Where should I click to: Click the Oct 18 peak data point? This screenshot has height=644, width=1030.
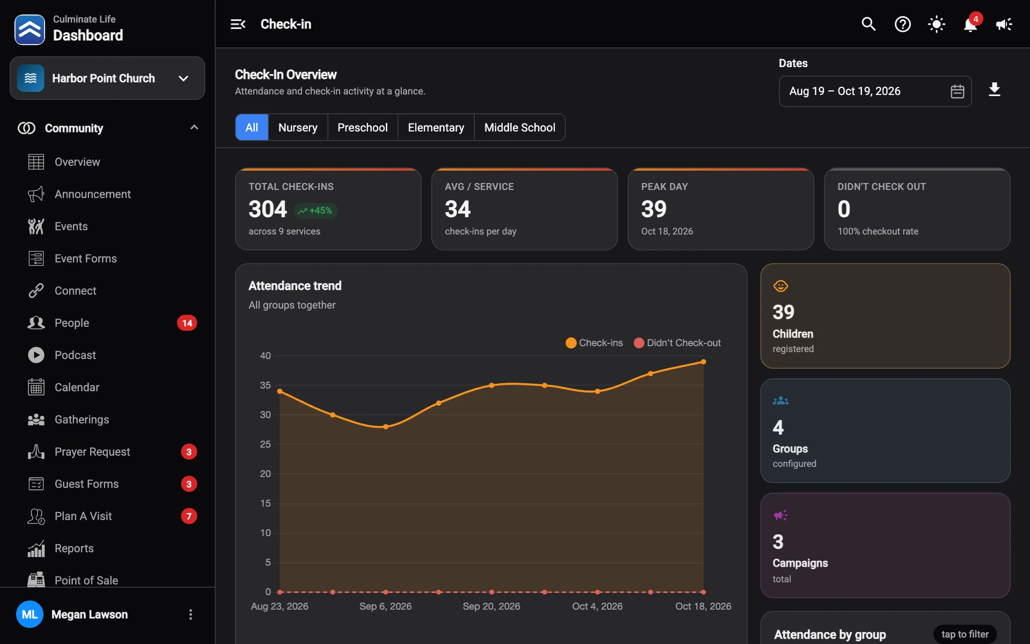pos(703,362)
